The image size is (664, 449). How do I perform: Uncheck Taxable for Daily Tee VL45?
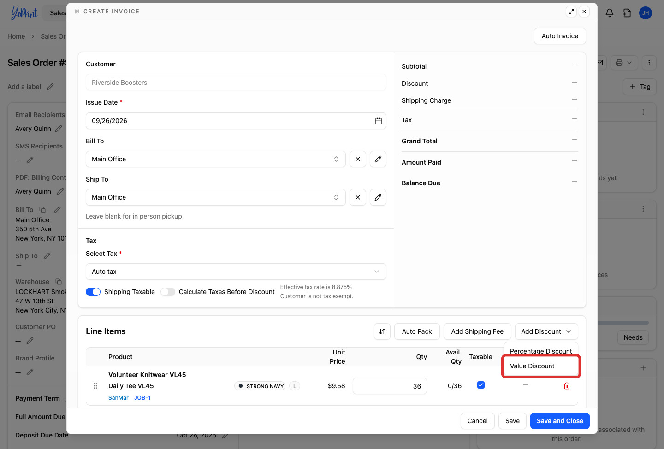pyautogui.click(x=481, y=385)
